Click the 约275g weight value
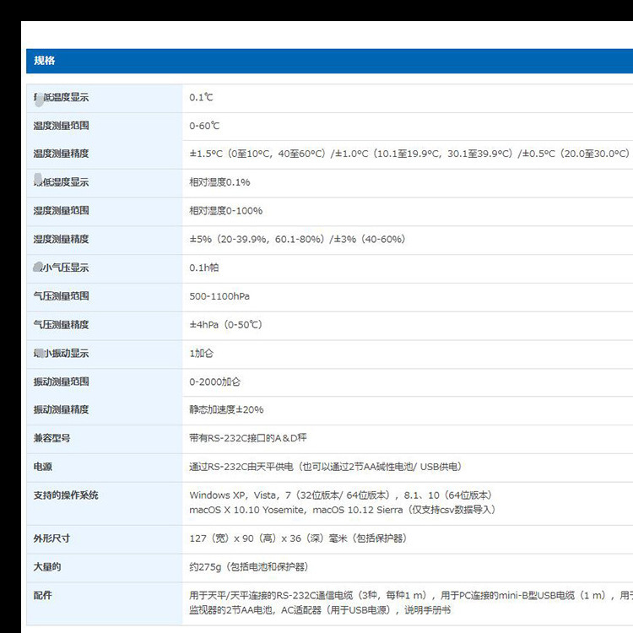The image size is (633, 633). coord(249,567)
